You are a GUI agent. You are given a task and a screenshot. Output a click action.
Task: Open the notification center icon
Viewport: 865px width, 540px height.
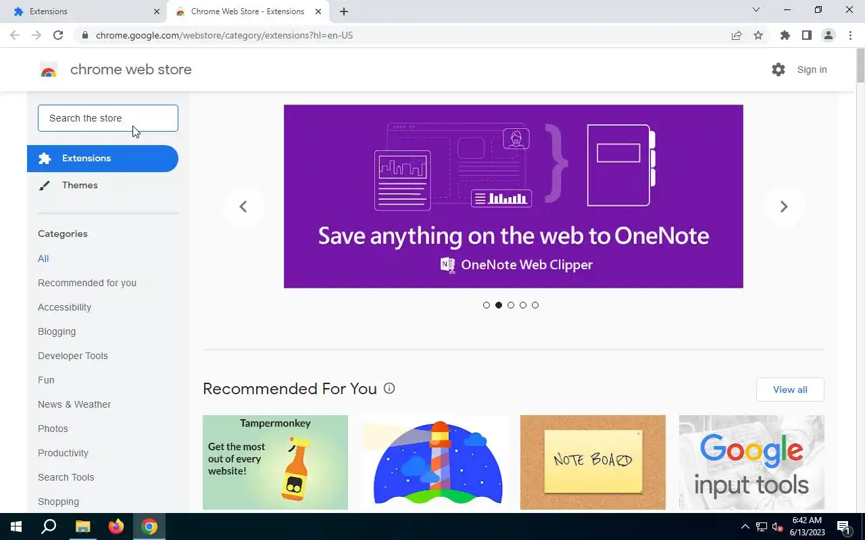[x=843, y=526]
